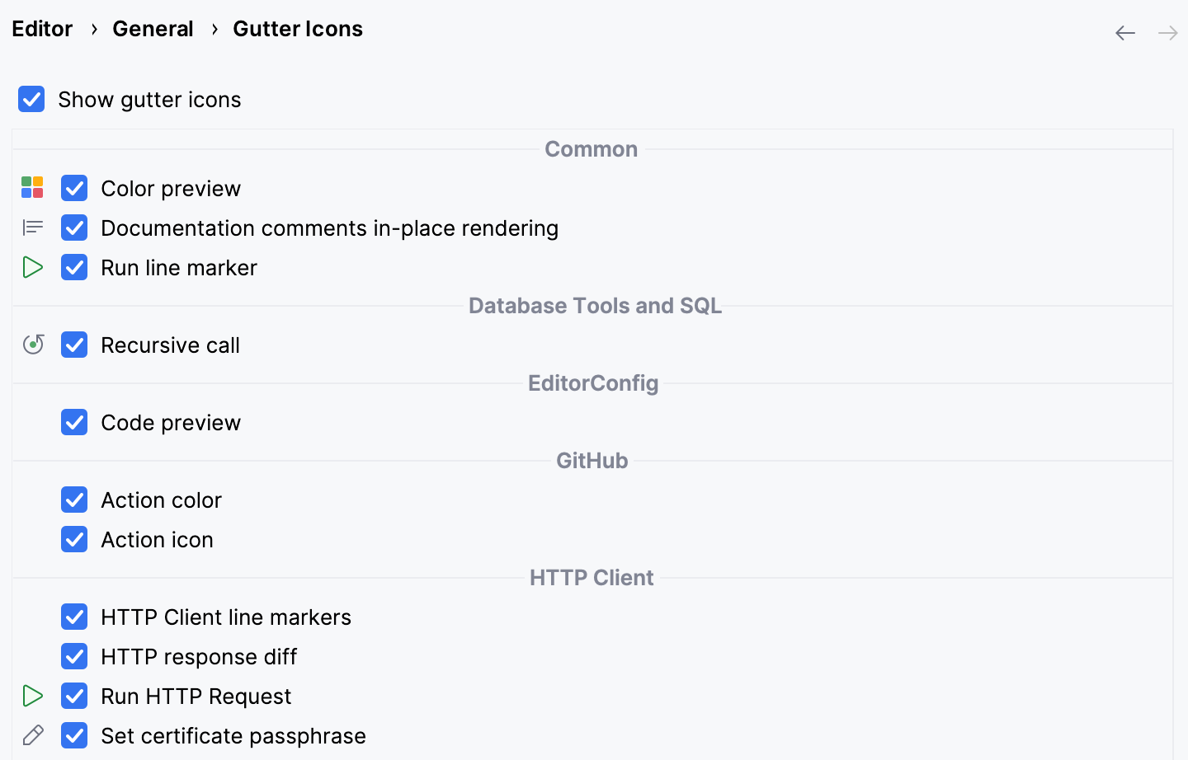1188x760 pixels.
Task: Click the documentation comments rendering gutter icon
Action: click(32, 228)
